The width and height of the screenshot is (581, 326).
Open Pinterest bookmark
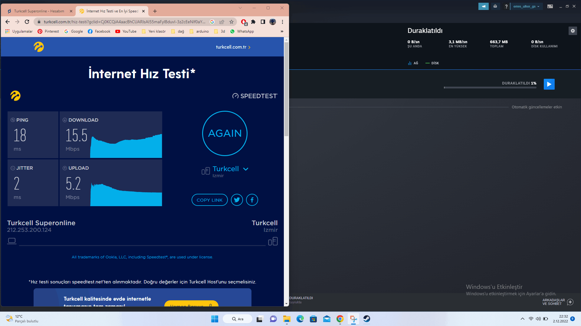[x=48, y=31]
